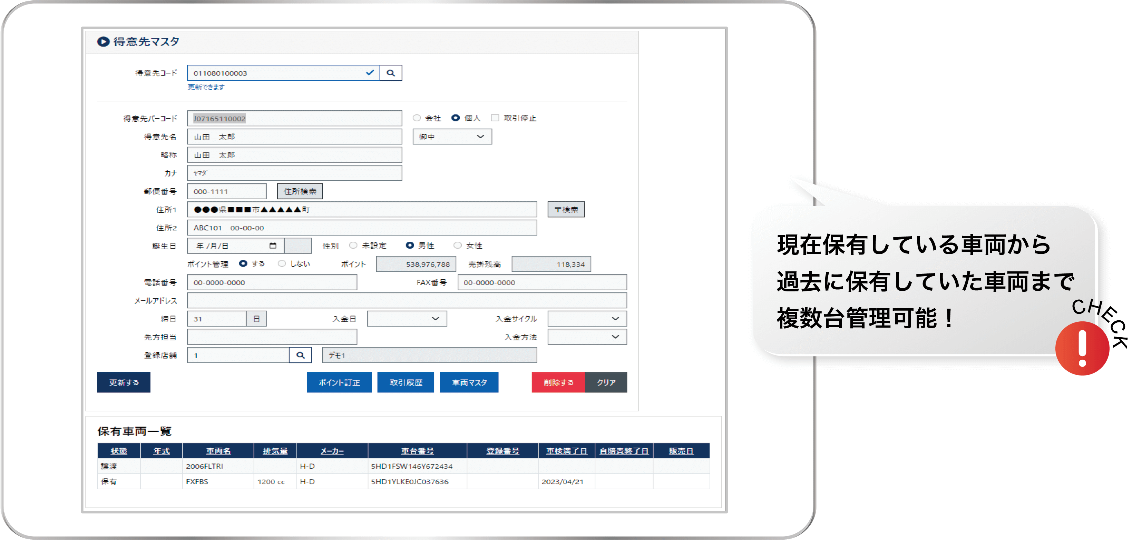This screenshot has width=1142, height=540.
Task: Click the 日 unit button beside 締日
Action: 256,319
